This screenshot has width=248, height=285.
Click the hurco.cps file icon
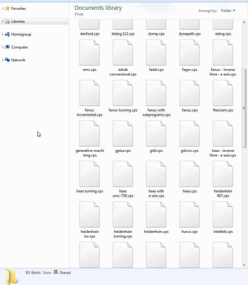(190, 215)
